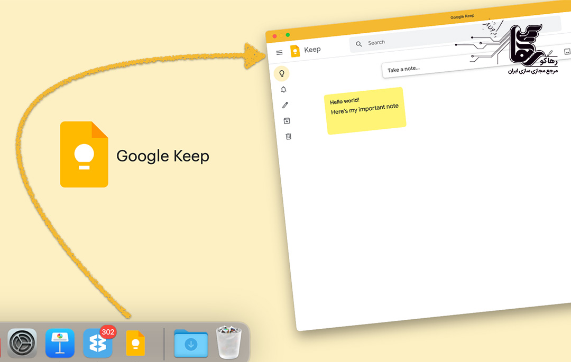Open Google Keep from the Dock

[x=135, y=343]
